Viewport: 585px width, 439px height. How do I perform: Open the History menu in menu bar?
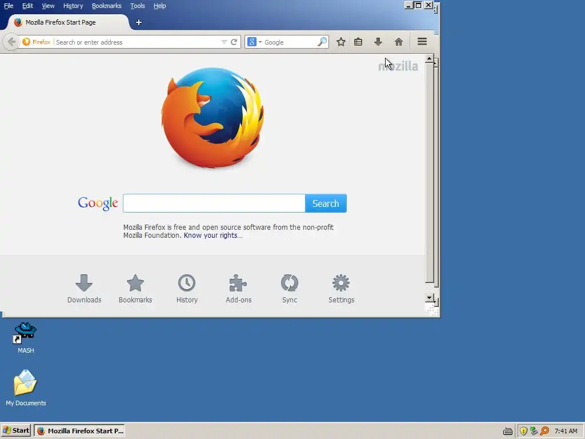[x=73, y=6]
